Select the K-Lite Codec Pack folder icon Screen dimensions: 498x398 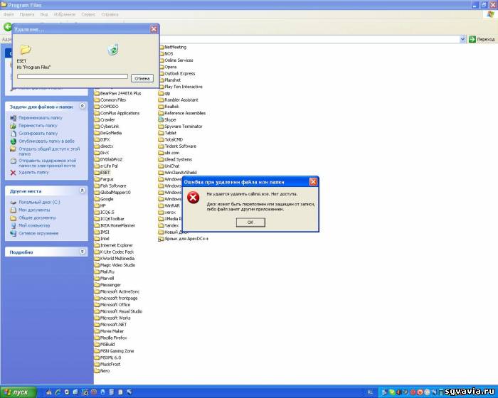(97, 252)
